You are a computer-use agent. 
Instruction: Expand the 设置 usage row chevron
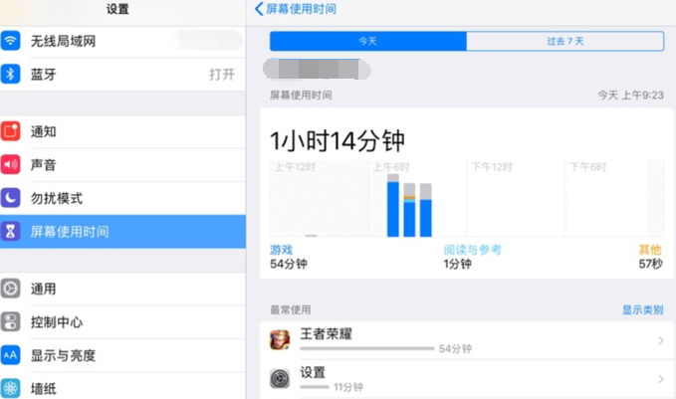pyautogui.click(x=661, y=379)
